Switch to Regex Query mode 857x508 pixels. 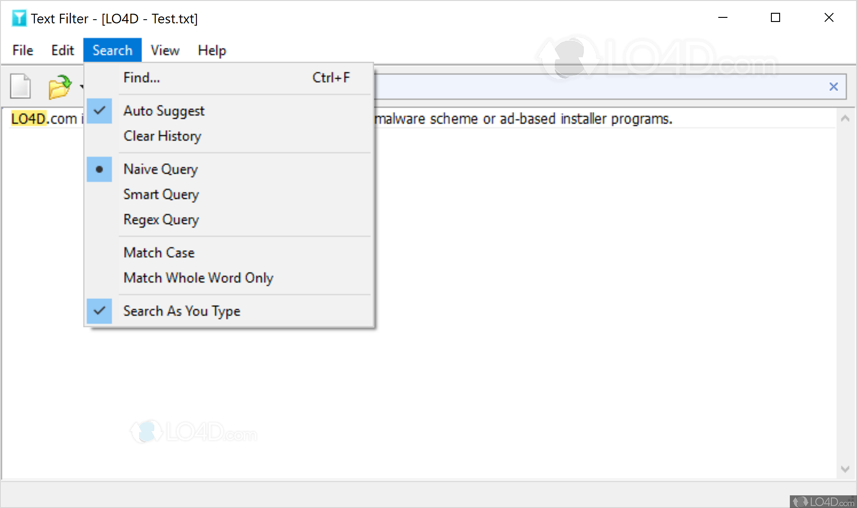pos(161,219)
